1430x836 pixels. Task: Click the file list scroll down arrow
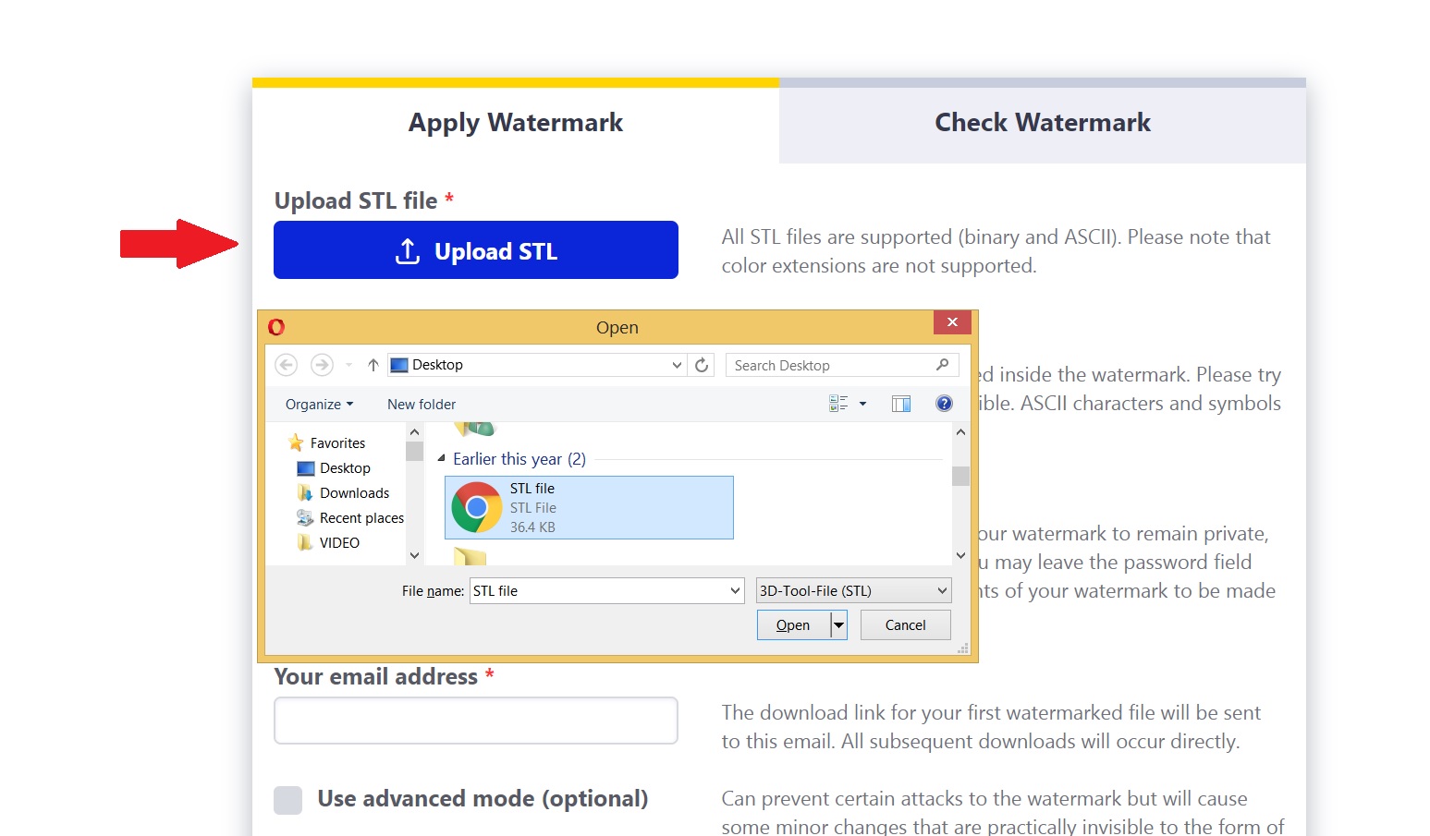click(960, 555)
